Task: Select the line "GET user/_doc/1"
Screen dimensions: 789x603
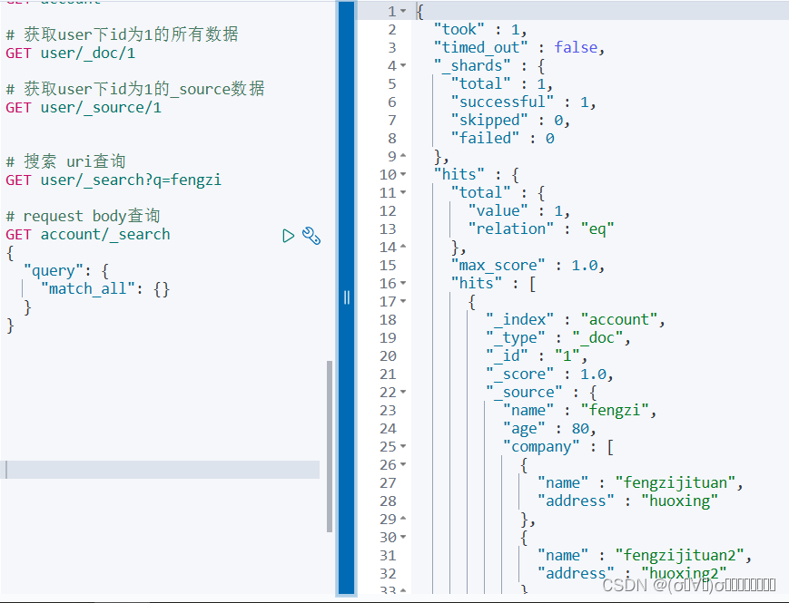Action: [x=71, y=53]
